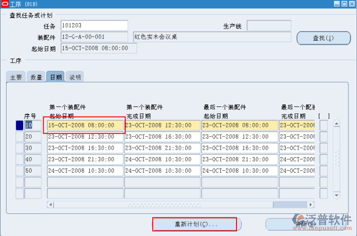This screenshot has width=357, height=236.
Task: Click the 生产线 field
Action: (269, 25)
